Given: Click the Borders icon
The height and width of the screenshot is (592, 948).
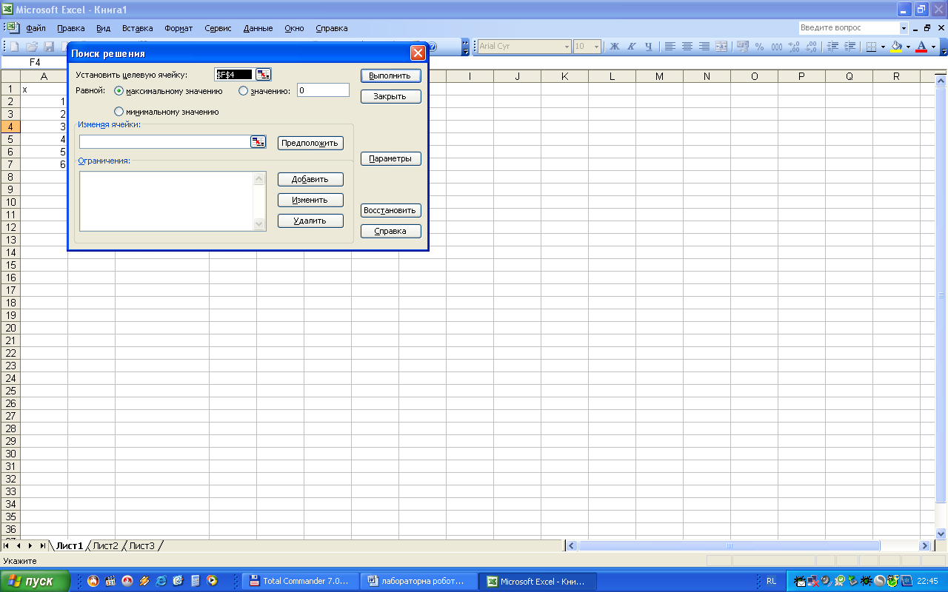Looking at the screenshot, I should [871, 47].
